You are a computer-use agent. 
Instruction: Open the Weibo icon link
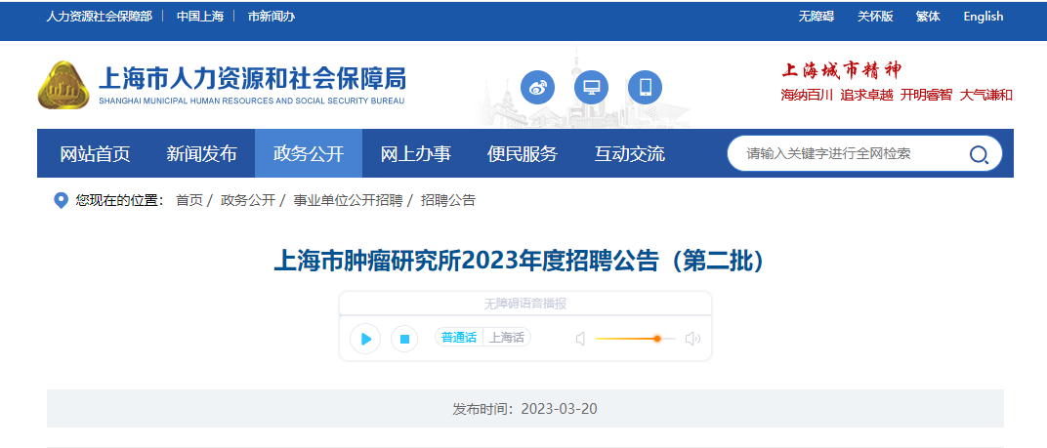(x=537, y=88)
